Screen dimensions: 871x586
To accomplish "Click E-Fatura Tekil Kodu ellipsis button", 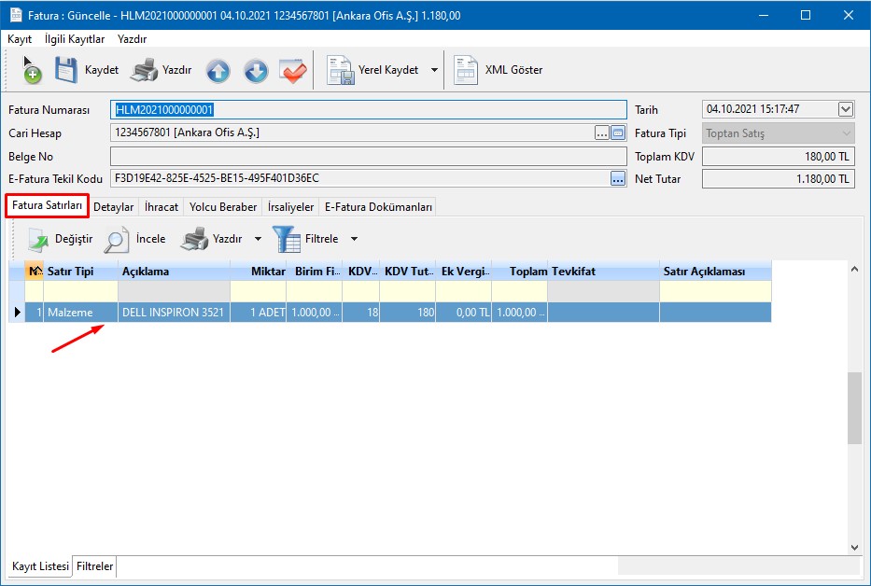I will (x=618, y=178).
